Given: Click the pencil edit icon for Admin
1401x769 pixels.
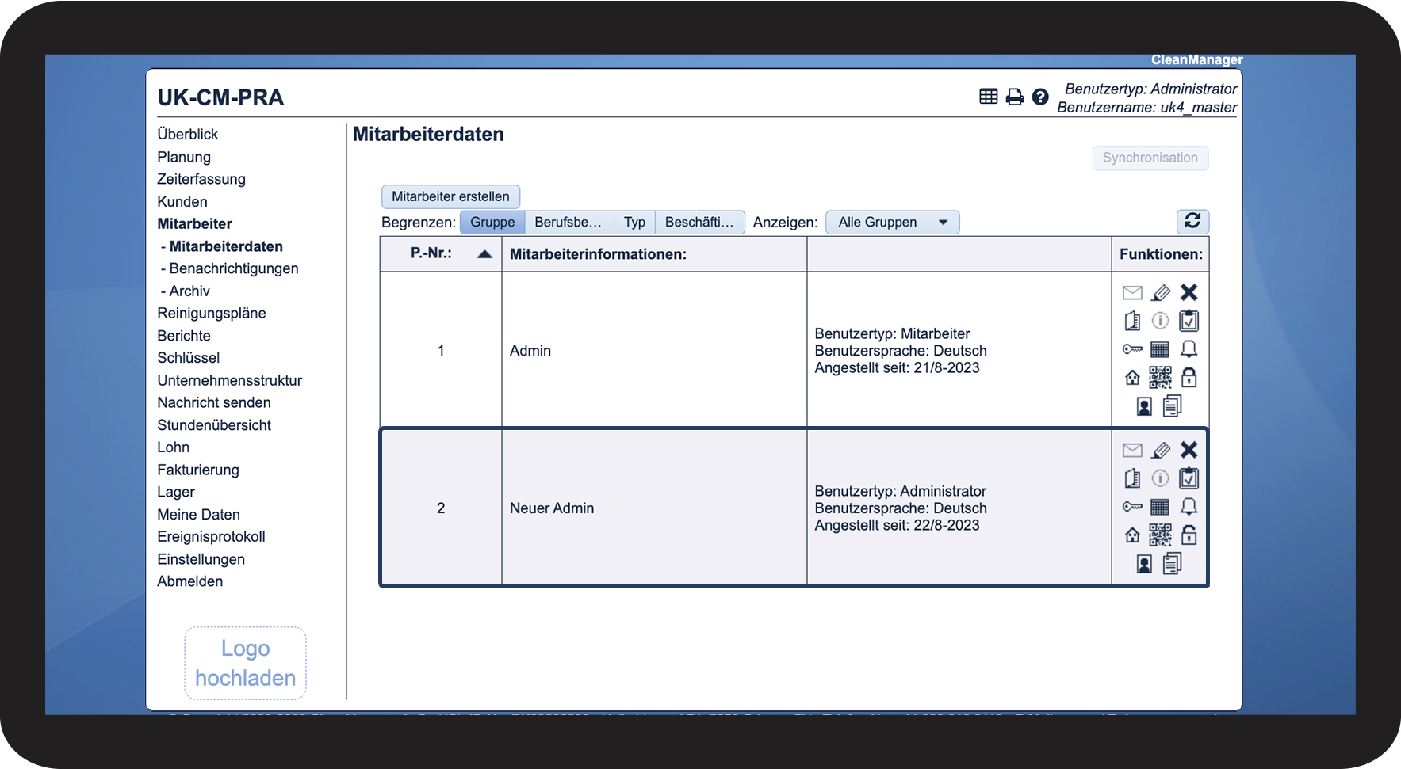Looking at the screenshot, I should coord(1161,293).
